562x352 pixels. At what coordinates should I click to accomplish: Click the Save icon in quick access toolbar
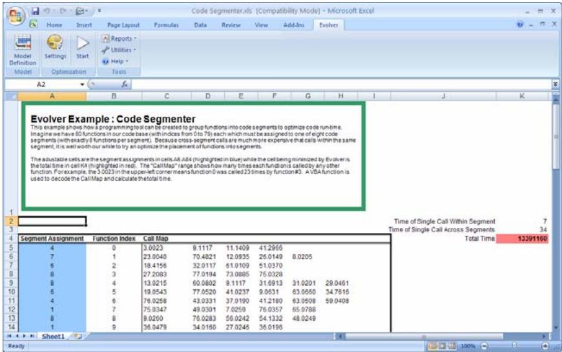[35, 11]
